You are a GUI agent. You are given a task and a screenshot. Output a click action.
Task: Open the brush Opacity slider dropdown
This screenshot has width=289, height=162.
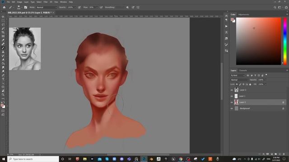pyautogui.click(x=75, y=7)
